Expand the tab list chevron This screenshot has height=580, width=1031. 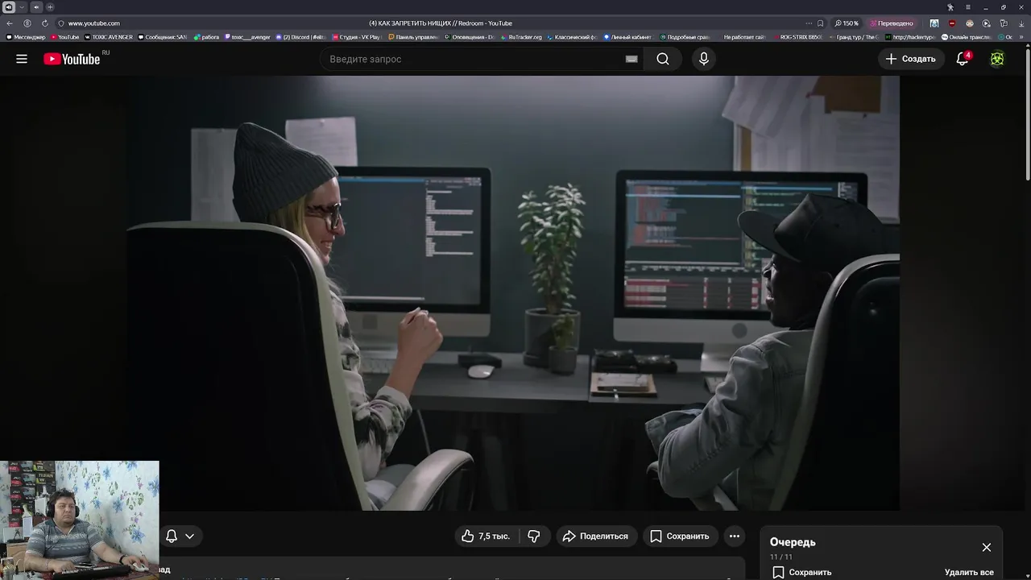tap(22, 7)
